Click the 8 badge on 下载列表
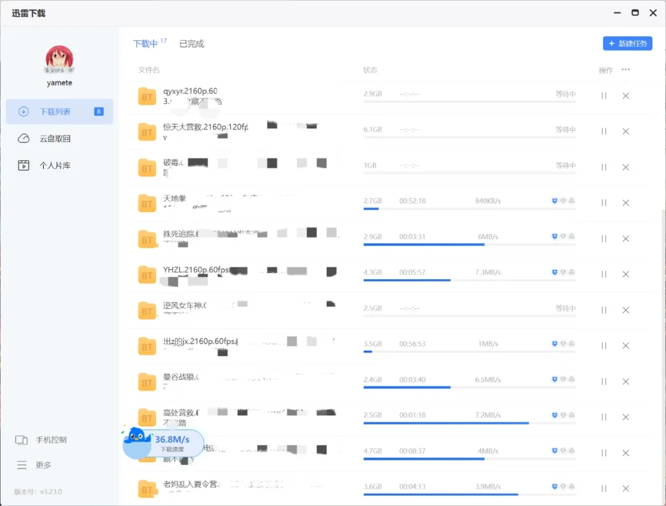Image resolution: width=666 pixels, height=506 pixels. pos(99,112)
